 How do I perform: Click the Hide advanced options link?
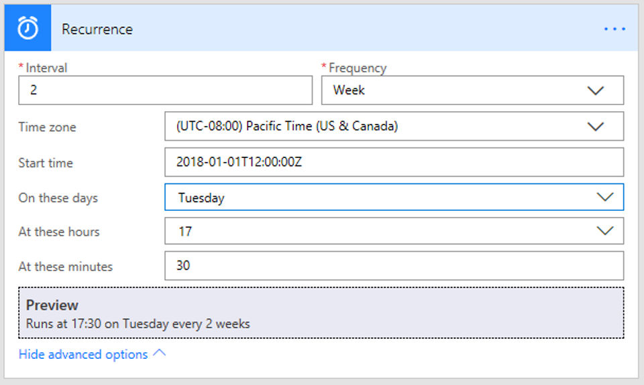[x=83, y=354]
